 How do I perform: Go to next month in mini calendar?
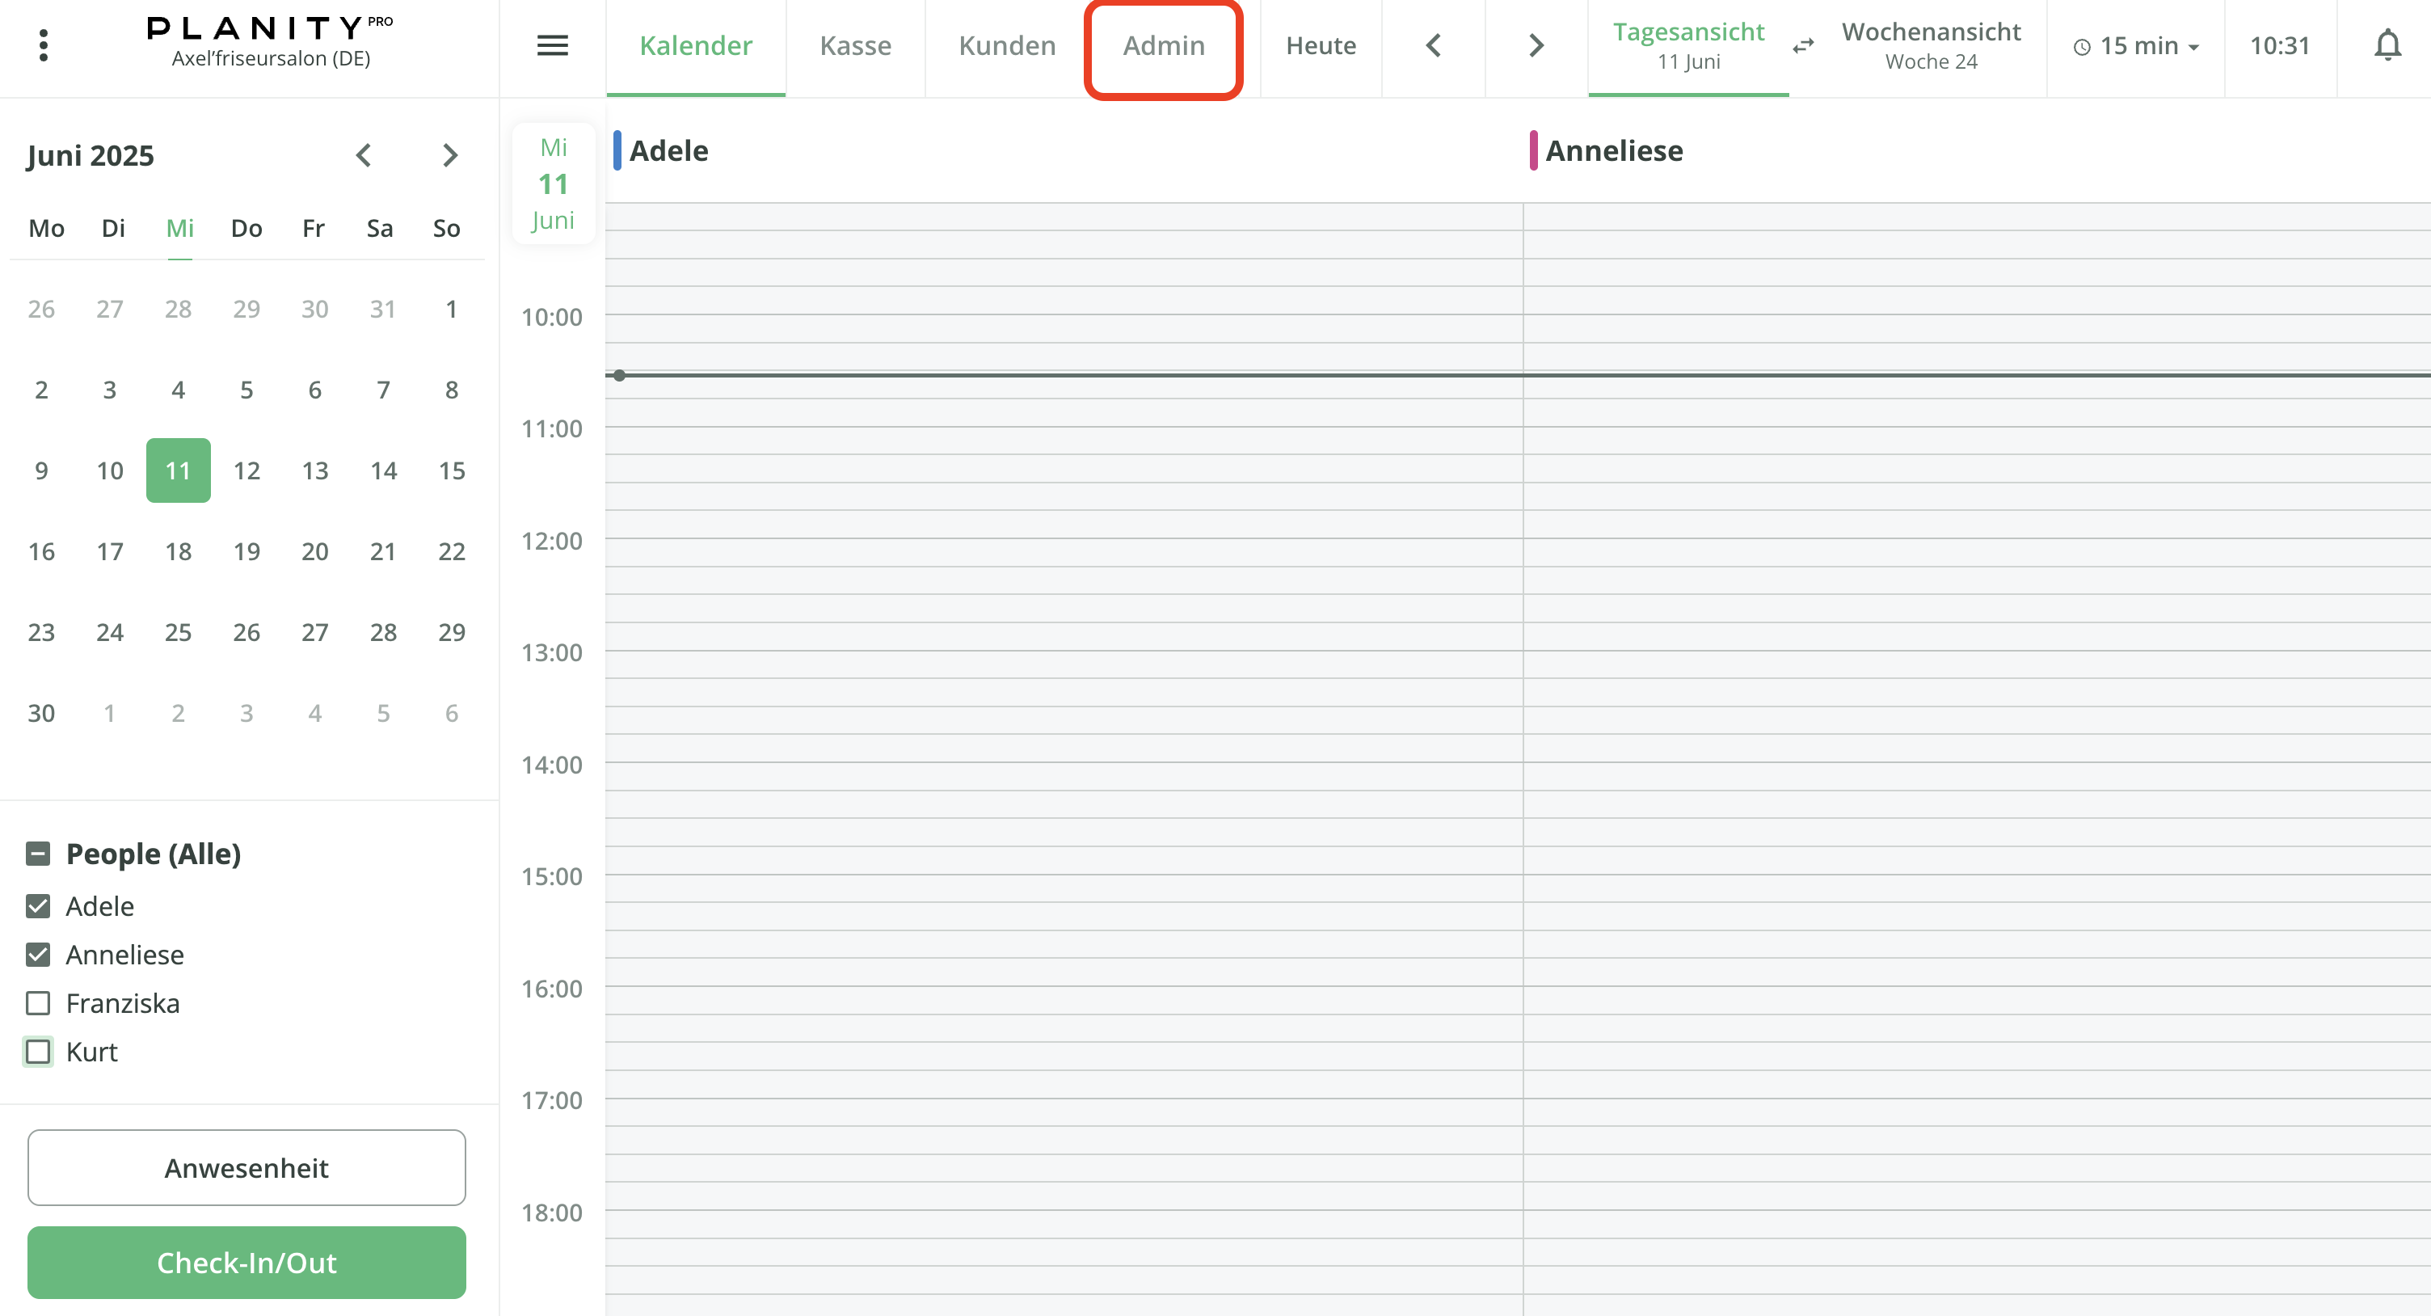pos(450,155)
